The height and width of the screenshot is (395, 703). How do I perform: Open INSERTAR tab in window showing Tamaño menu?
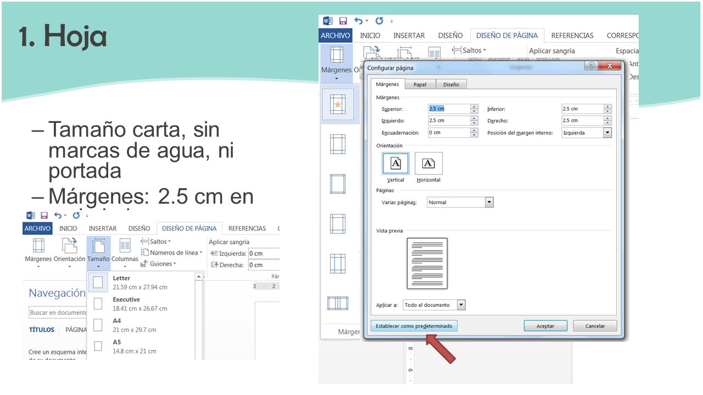[103, 229]
